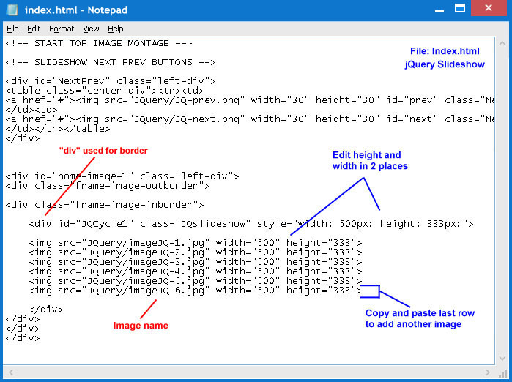The image size is (512, 382).
Task: Click the window resize grip corner
Action: pos(503,373)
